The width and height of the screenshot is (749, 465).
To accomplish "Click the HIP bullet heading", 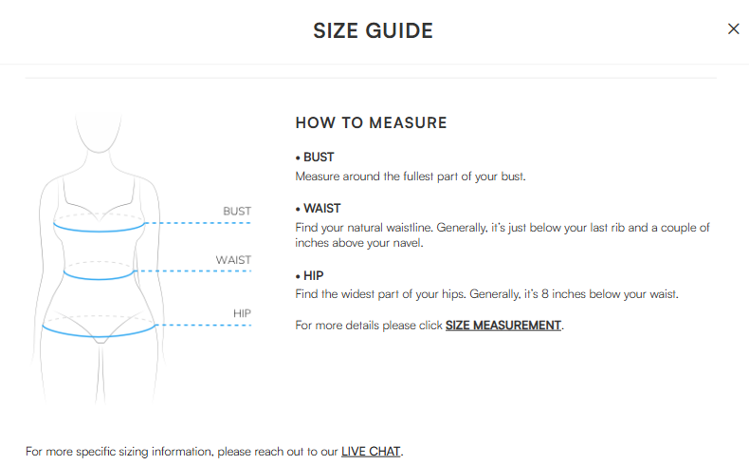I will [309, 276].
